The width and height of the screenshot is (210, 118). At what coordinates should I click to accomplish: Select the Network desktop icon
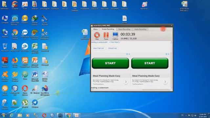coord(5,33)
